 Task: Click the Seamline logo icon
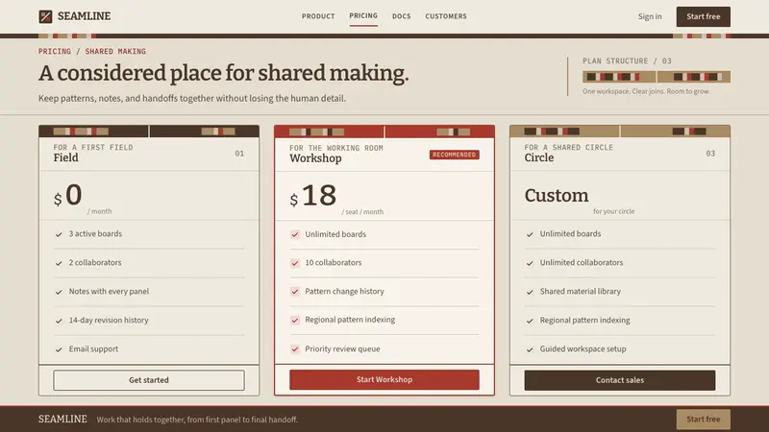(x=45, y=16)
